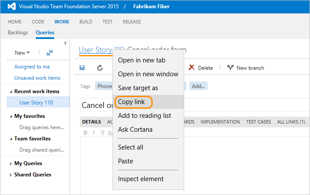Click the Delete button label
The height and width of the screenshot is (195, 310).
(205, 68)
